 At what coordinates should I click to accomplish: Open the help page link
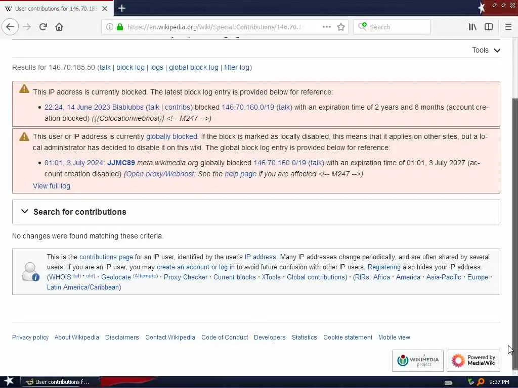[x=240, y=174]
